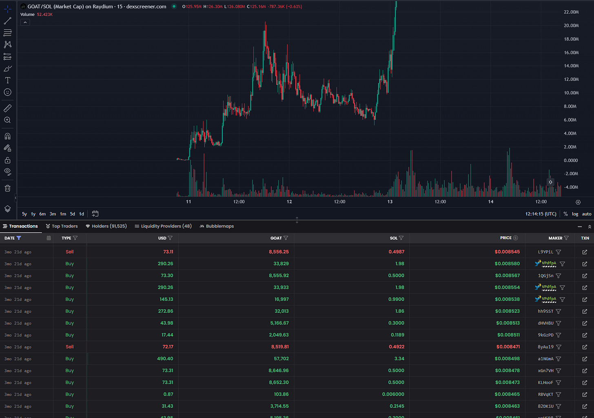Screen dimensions: 594x418
Task: Open maker a1NGmA wallet
Action: point(545,359)
